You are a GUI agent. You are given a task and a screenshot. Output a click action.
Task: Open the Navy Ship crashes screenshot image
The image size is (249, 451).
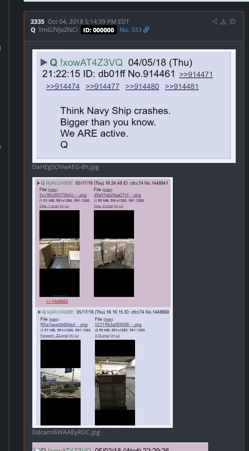tap(134, 106)
